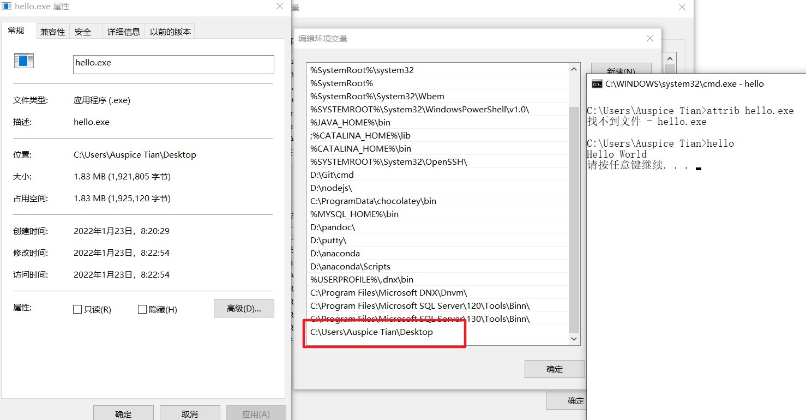Close the 编辑环境变量 dialog
806x420 pixels.
click(x=649, y=38)
